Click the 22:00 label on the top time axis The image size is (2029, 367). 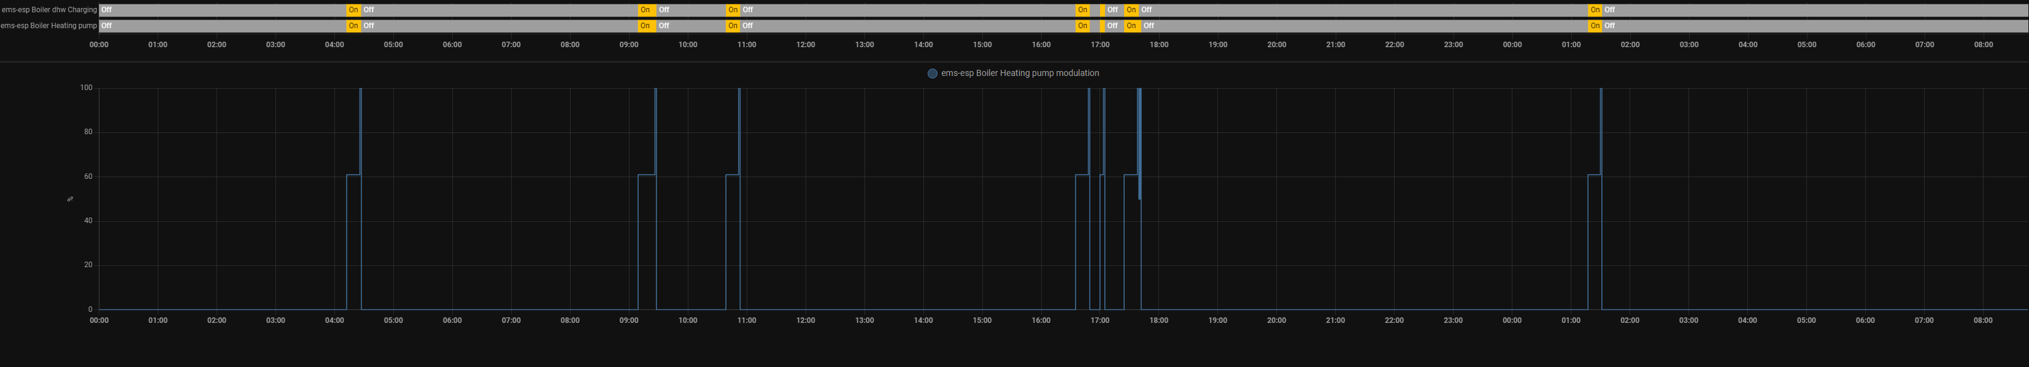coord(1394,45)
